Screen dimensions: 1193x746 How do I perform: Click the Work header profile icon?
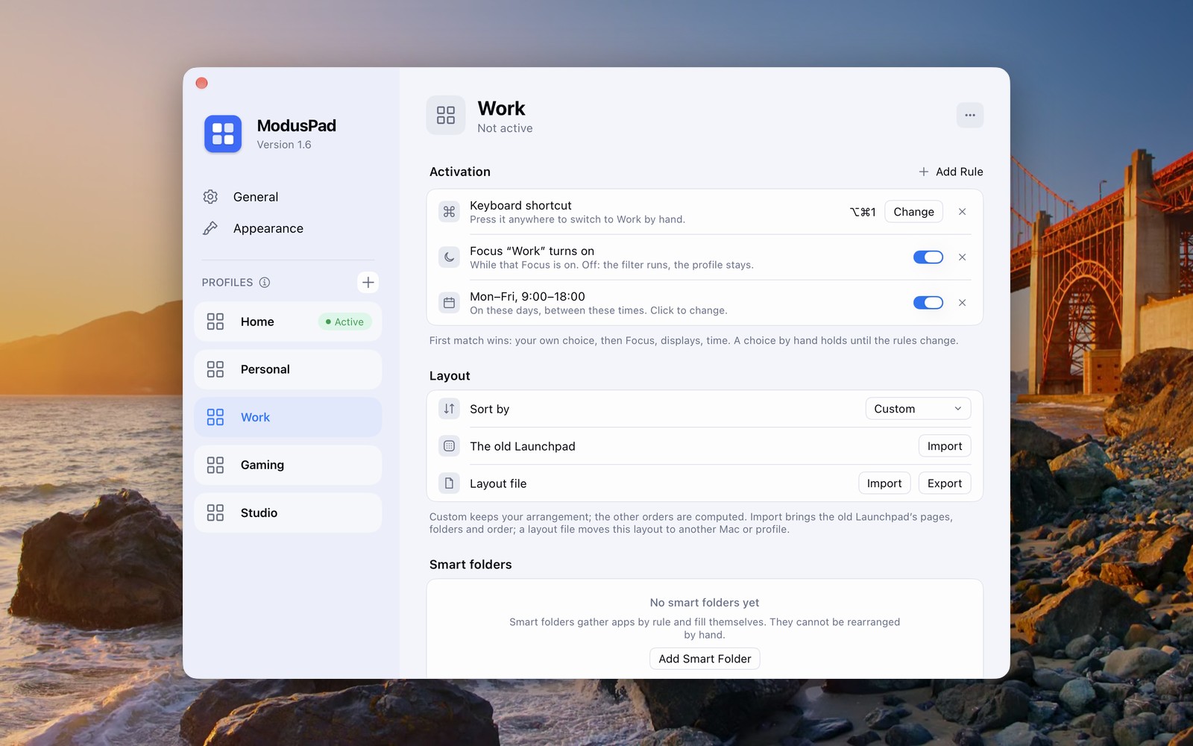446,116
